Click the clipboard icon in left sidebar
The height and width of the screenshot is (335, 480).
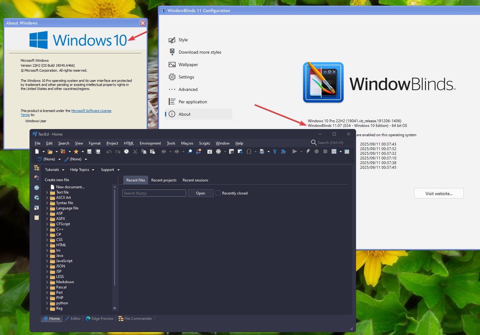click(x=37, y=217)
